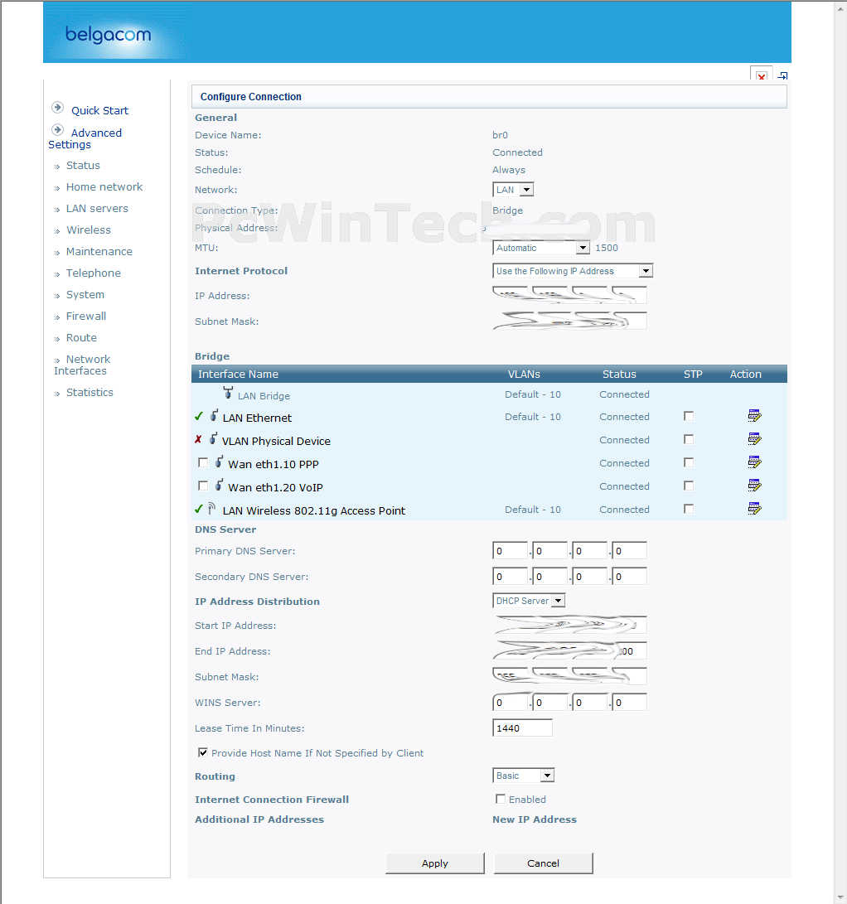847x904 pixels.
Task: Select the Wireless menu item
Action: pos(88,230)
